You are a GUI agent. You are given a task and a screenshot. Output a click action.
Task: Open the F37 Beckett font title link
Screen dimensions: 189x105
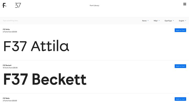7,65
